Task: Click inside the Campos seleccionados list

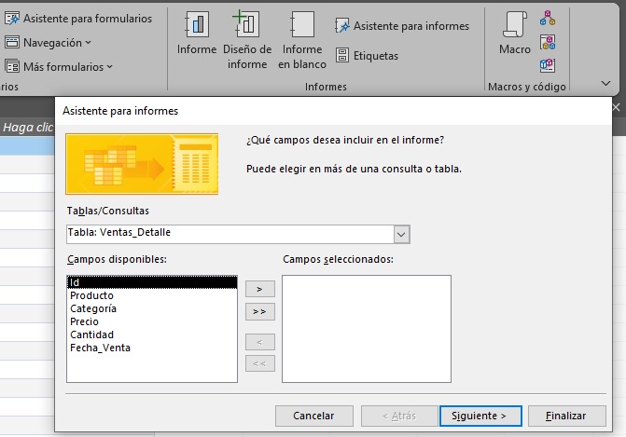Action: [367, 329]
